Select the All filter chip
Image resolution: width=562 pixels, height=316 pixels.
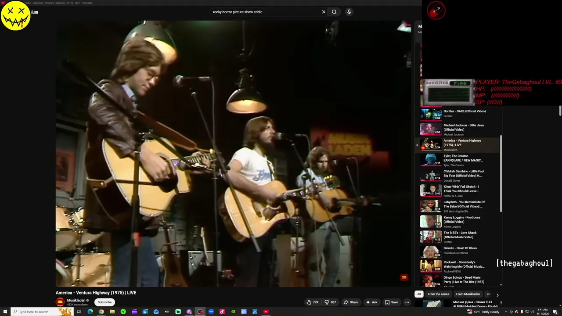click(419, 294)
